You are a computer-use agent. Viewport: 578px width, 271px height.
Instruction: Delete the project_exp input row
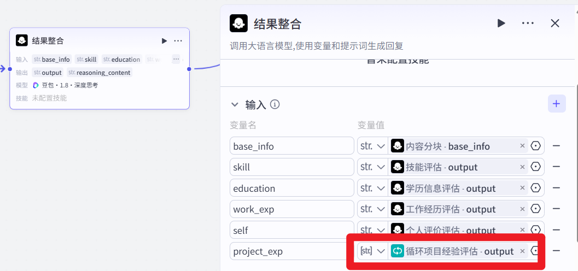[556, 251]
